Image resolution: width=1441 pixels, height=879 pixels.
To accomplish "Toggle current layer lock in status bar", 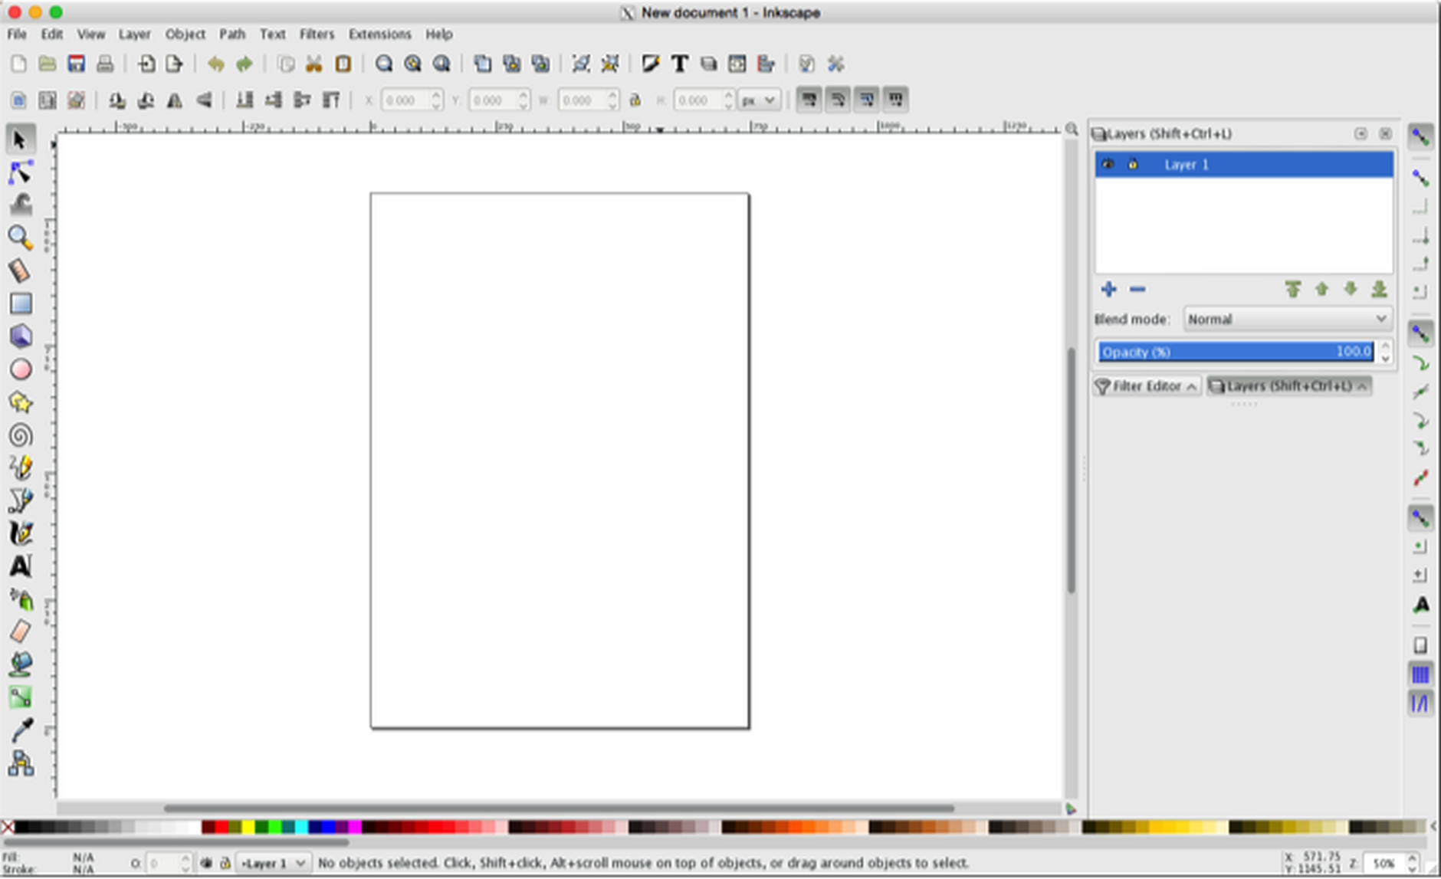I will coord(225,863).
